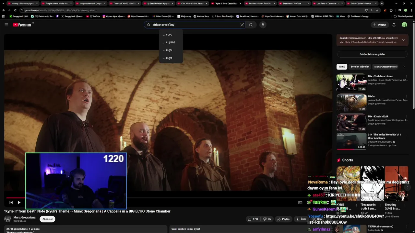
Task: Open the Mix'im video thumbnail
Action: point(351,103)
